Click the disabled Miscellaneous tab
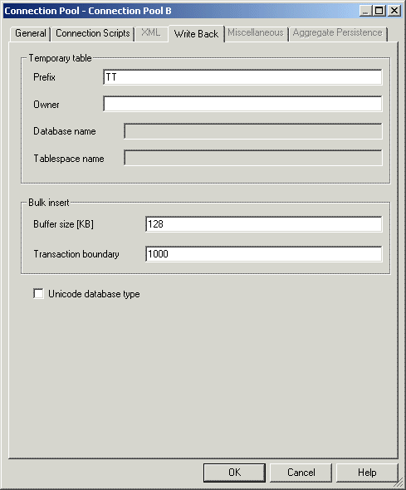Viewport: 406px width, 490px height. (x=256, y=33)
